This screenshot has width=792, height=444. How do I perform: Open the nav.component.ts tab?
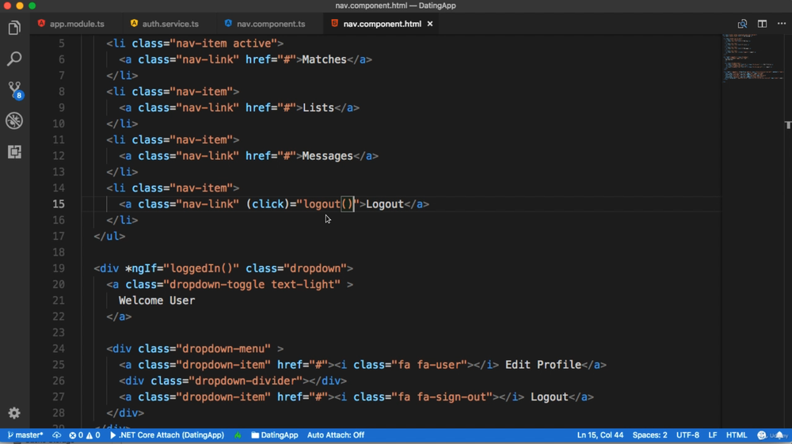[270, 24]
